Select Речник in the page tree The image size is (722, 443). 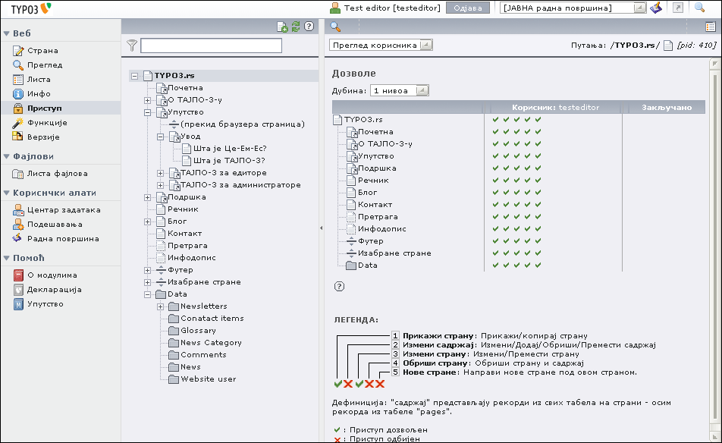click(x=183, y=209)
